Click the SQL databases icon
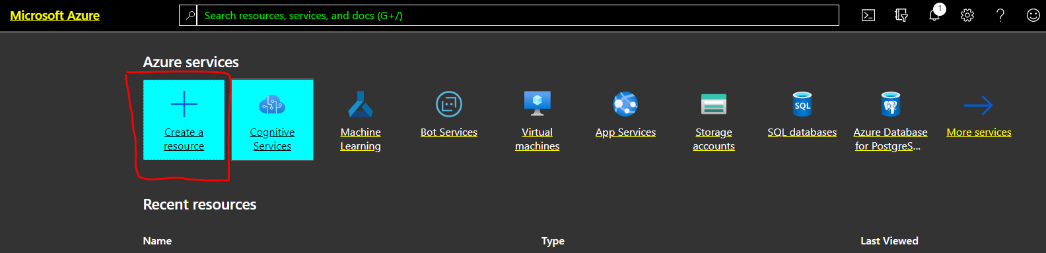1046x253 pixels. pos(802,104)
